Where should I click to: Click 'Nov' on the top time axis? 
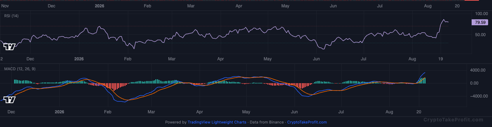tap(5, 6)
